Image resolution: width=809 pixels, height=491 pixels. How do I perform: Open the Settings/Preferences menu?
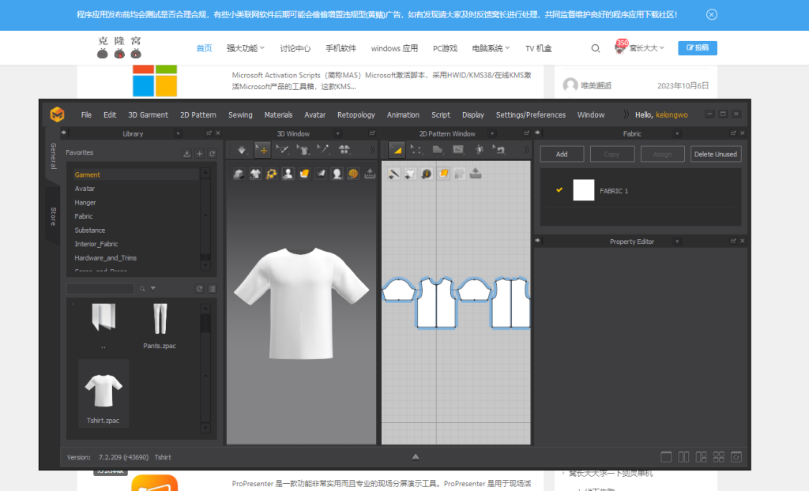click(x=530, y=114)
